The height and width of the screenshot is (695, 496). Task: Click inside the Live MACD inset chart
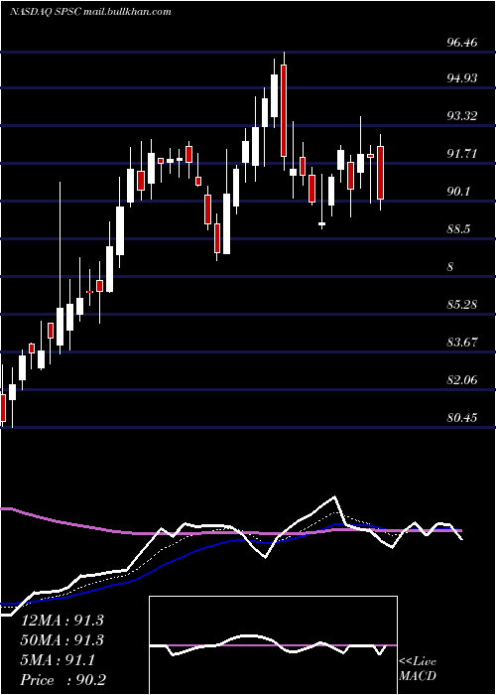273,645
